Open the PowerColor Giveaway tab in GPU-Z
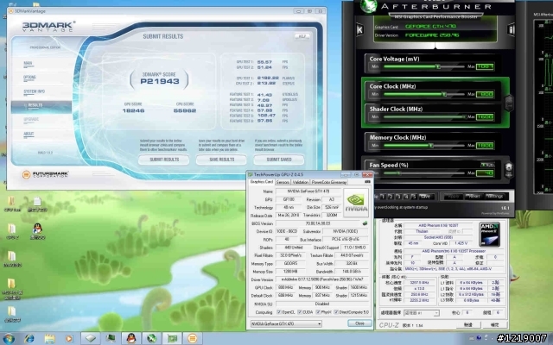 coord(329,182)
